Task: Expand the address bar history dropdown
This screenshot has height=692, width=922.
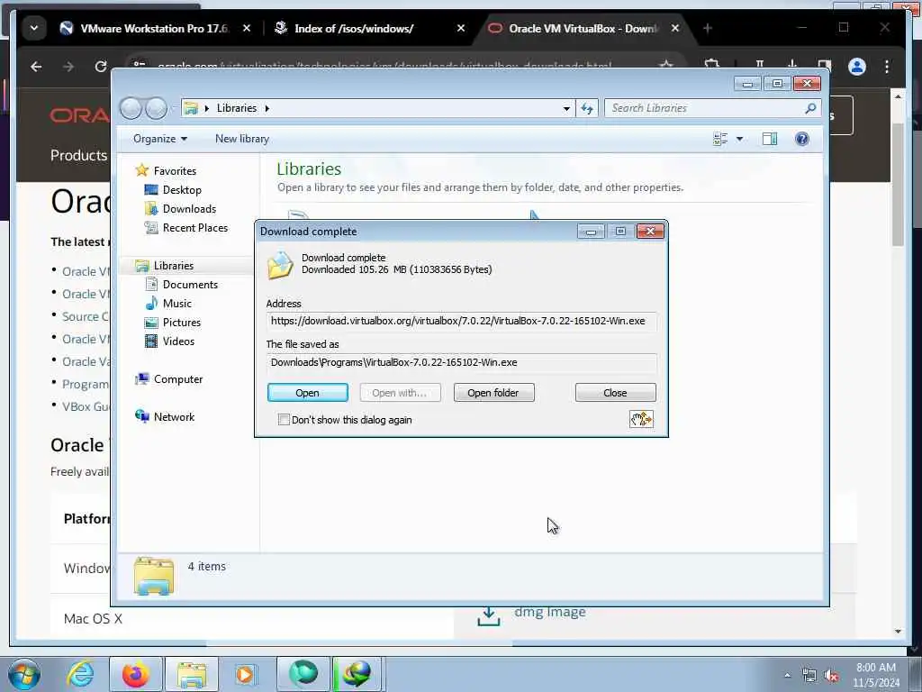Action: pos(566,108)
